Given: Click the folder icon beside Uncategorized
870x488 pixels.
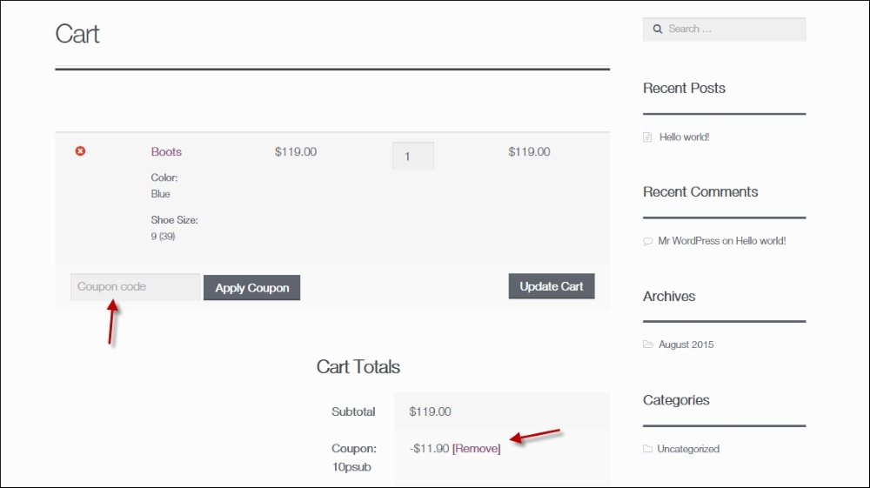Looking at the screenshot, I should click(647, 449).
